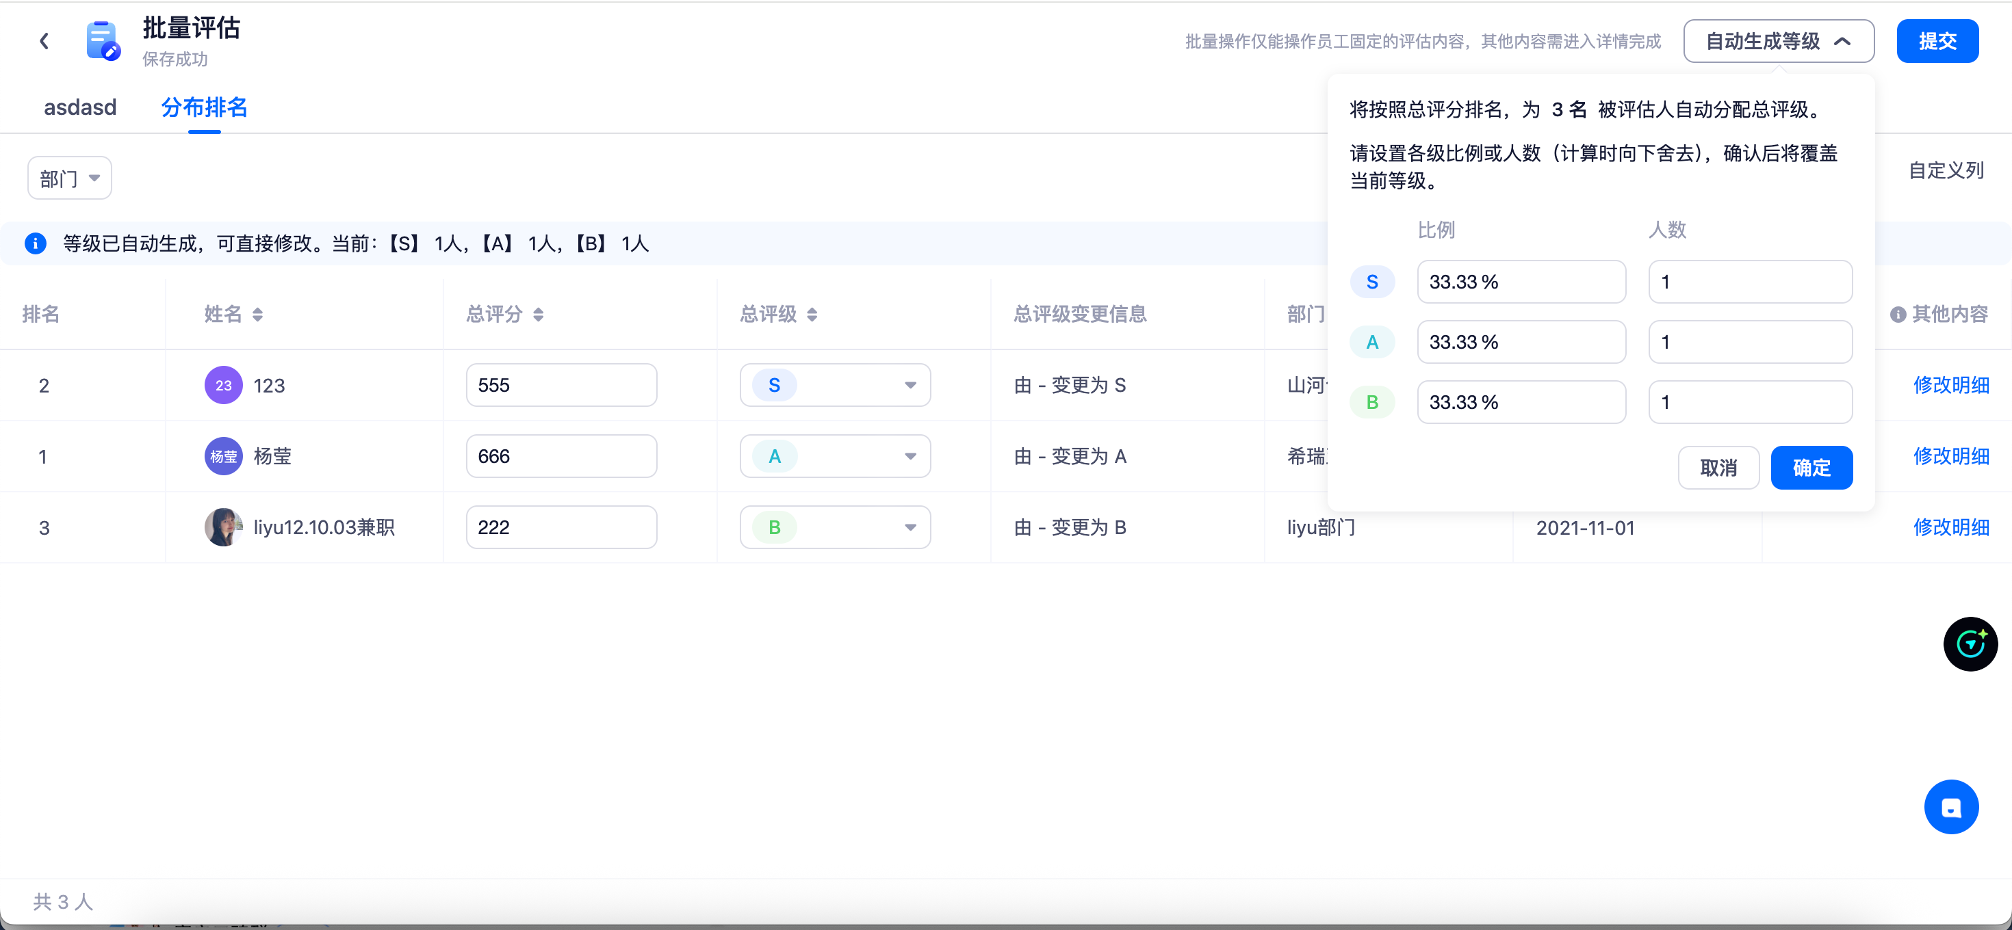2012x930 pixels.
Task: Click 修改明细 link for 123
Action: pyautogui.click(x=1950, y=386)
